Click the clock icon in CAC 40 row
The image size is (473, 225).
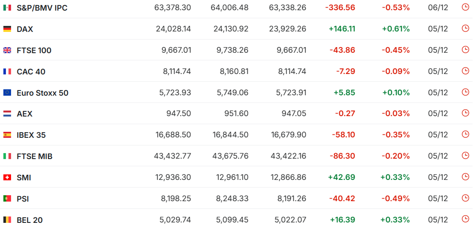coord(465,71)
